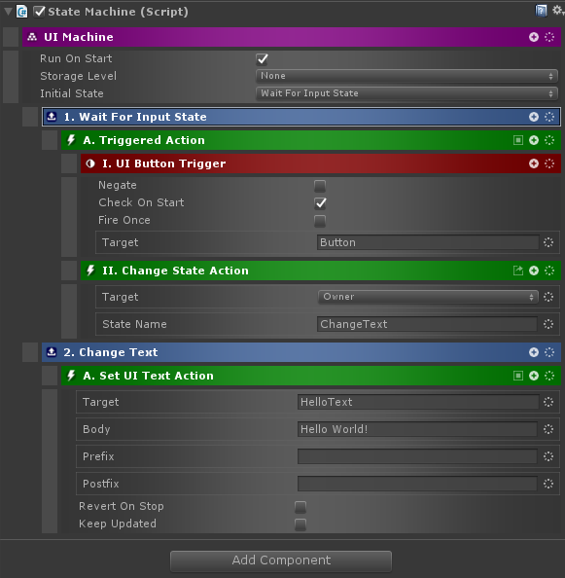This screenshot has width=565, height=578.
Task: Open the Initial State dropdown
Action: 406,93
